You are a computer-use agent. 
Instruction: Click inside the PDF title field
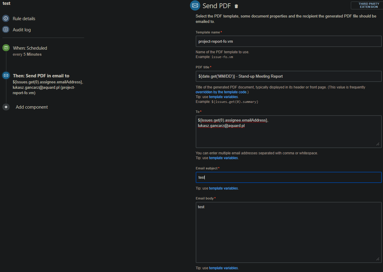288,76
